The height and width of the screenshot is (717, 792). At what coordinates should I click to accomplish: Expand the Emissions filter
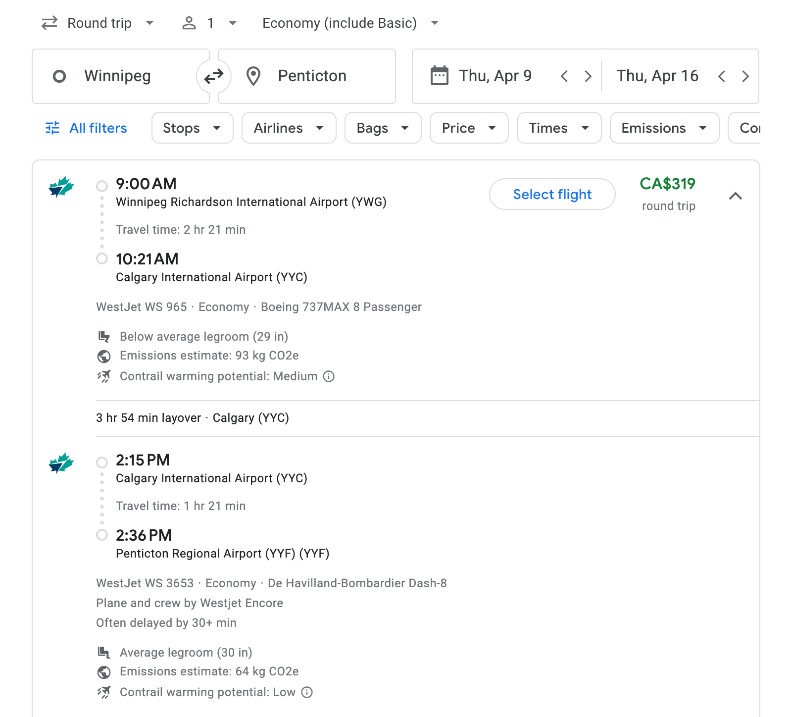664,128
